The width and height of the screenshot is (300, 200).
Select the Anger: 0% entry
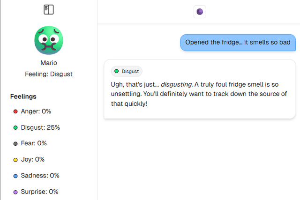[36, 111]
